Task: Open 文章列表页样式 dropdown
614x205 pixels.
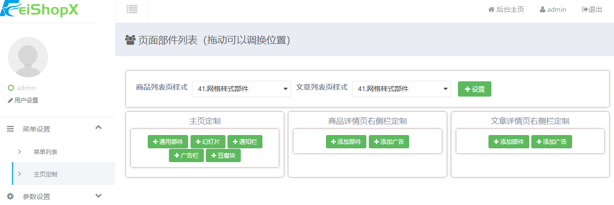Action: coord(401,89)
